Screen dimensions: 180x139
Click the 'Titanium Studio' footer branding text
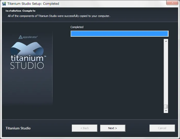coord(18,128)
